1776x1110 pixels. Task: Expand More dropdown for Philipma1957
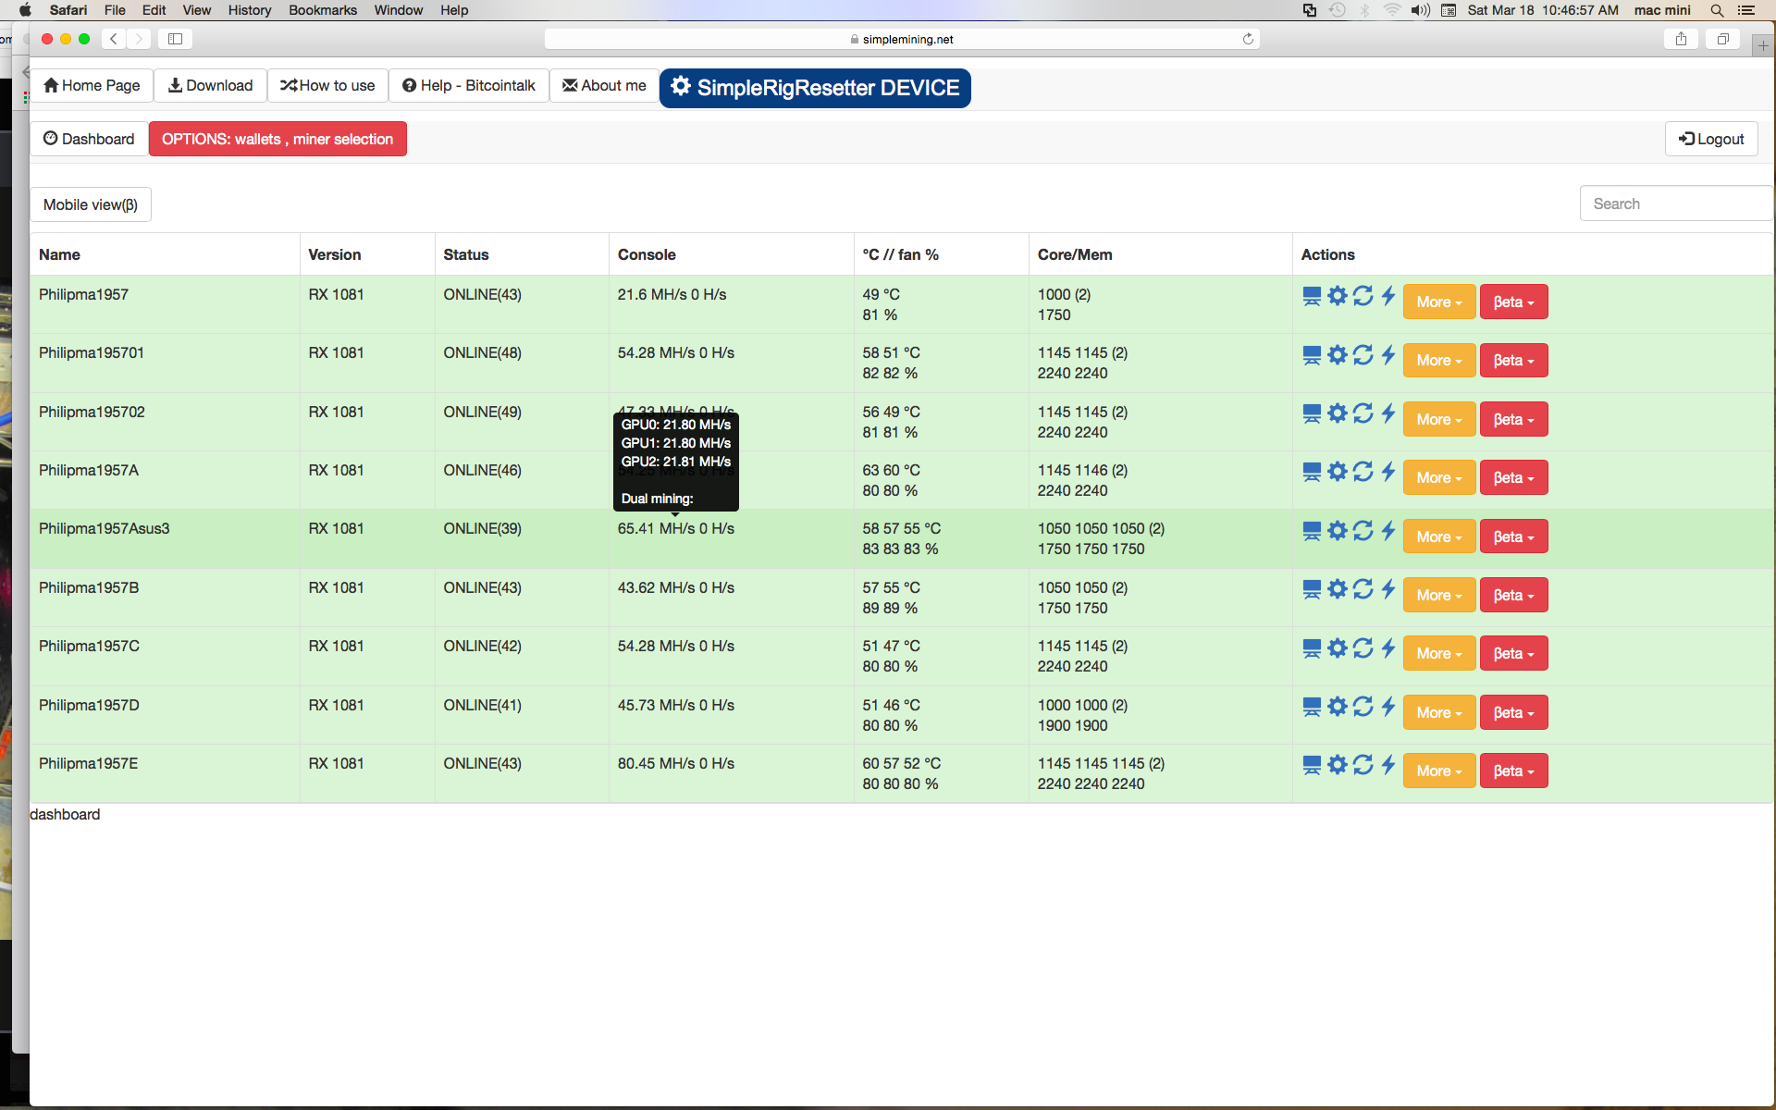[x=1439, y=302]
